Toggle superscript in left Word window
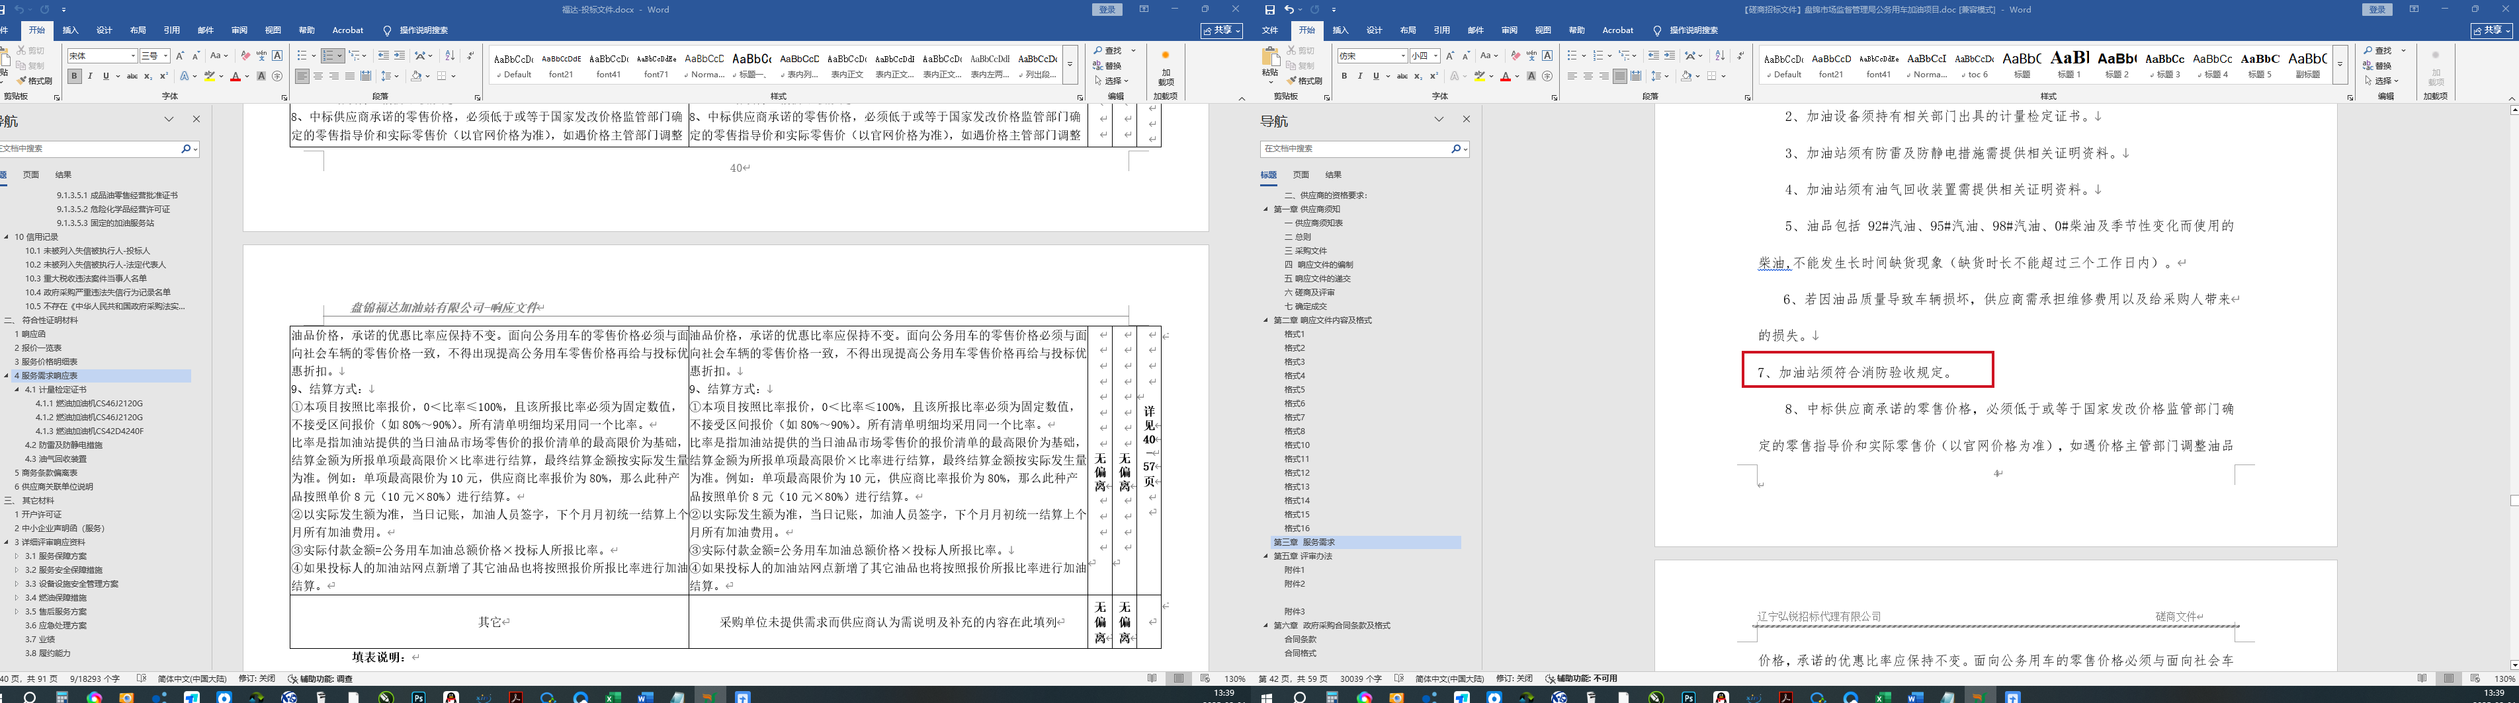The width and height of the screenshot is (2519, 703). (163, 76)
